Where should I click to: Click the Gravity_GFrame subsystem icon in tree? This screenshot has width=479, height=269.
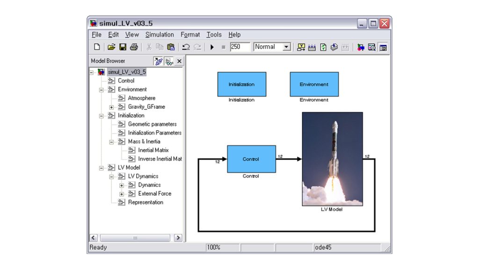(122, 107)
